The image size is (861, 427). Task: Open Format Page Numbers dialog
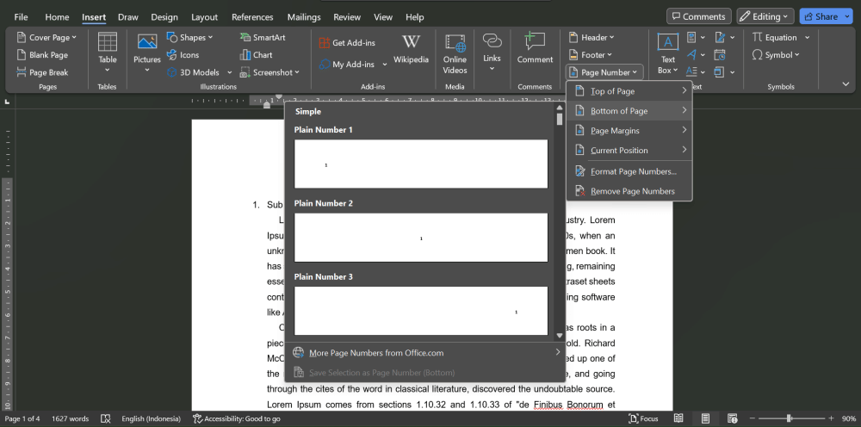tap(633, 171)
